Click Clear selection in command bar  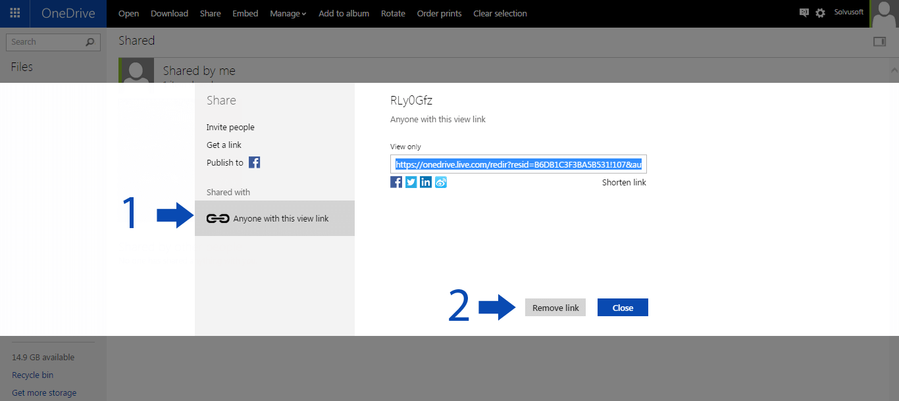click(x=500, y=13)
